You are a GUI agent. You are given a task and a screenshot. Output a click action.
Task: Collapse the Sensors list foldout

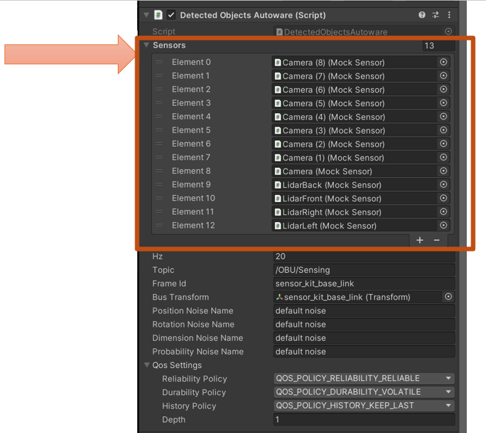[x=146, y=45]
